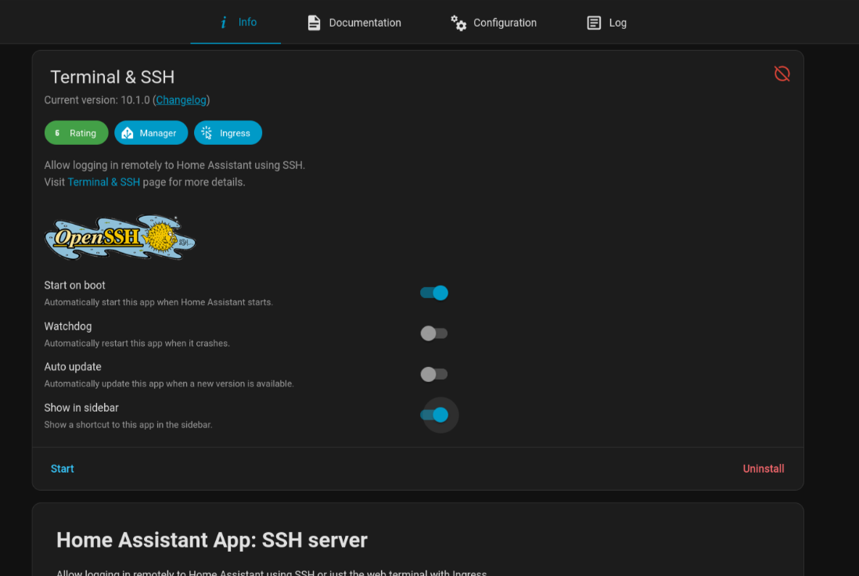Open the Changelog link
The height and width of the screenshot is (576, 859).
[182, 99]
